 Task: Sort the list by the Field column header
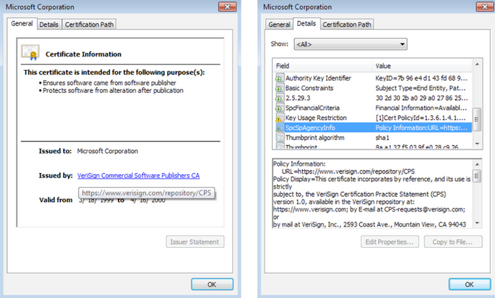click(321, 64)
